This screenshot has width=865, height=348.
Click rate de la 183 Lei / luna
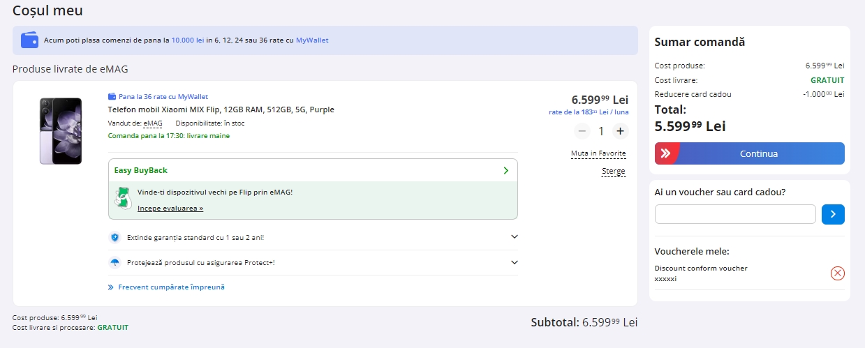click(589, 112)
